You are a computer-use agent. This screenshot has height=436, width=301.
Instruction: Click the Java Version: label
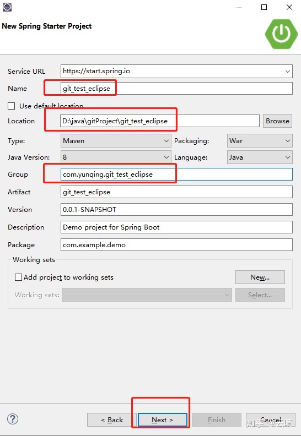coord(29,157)
